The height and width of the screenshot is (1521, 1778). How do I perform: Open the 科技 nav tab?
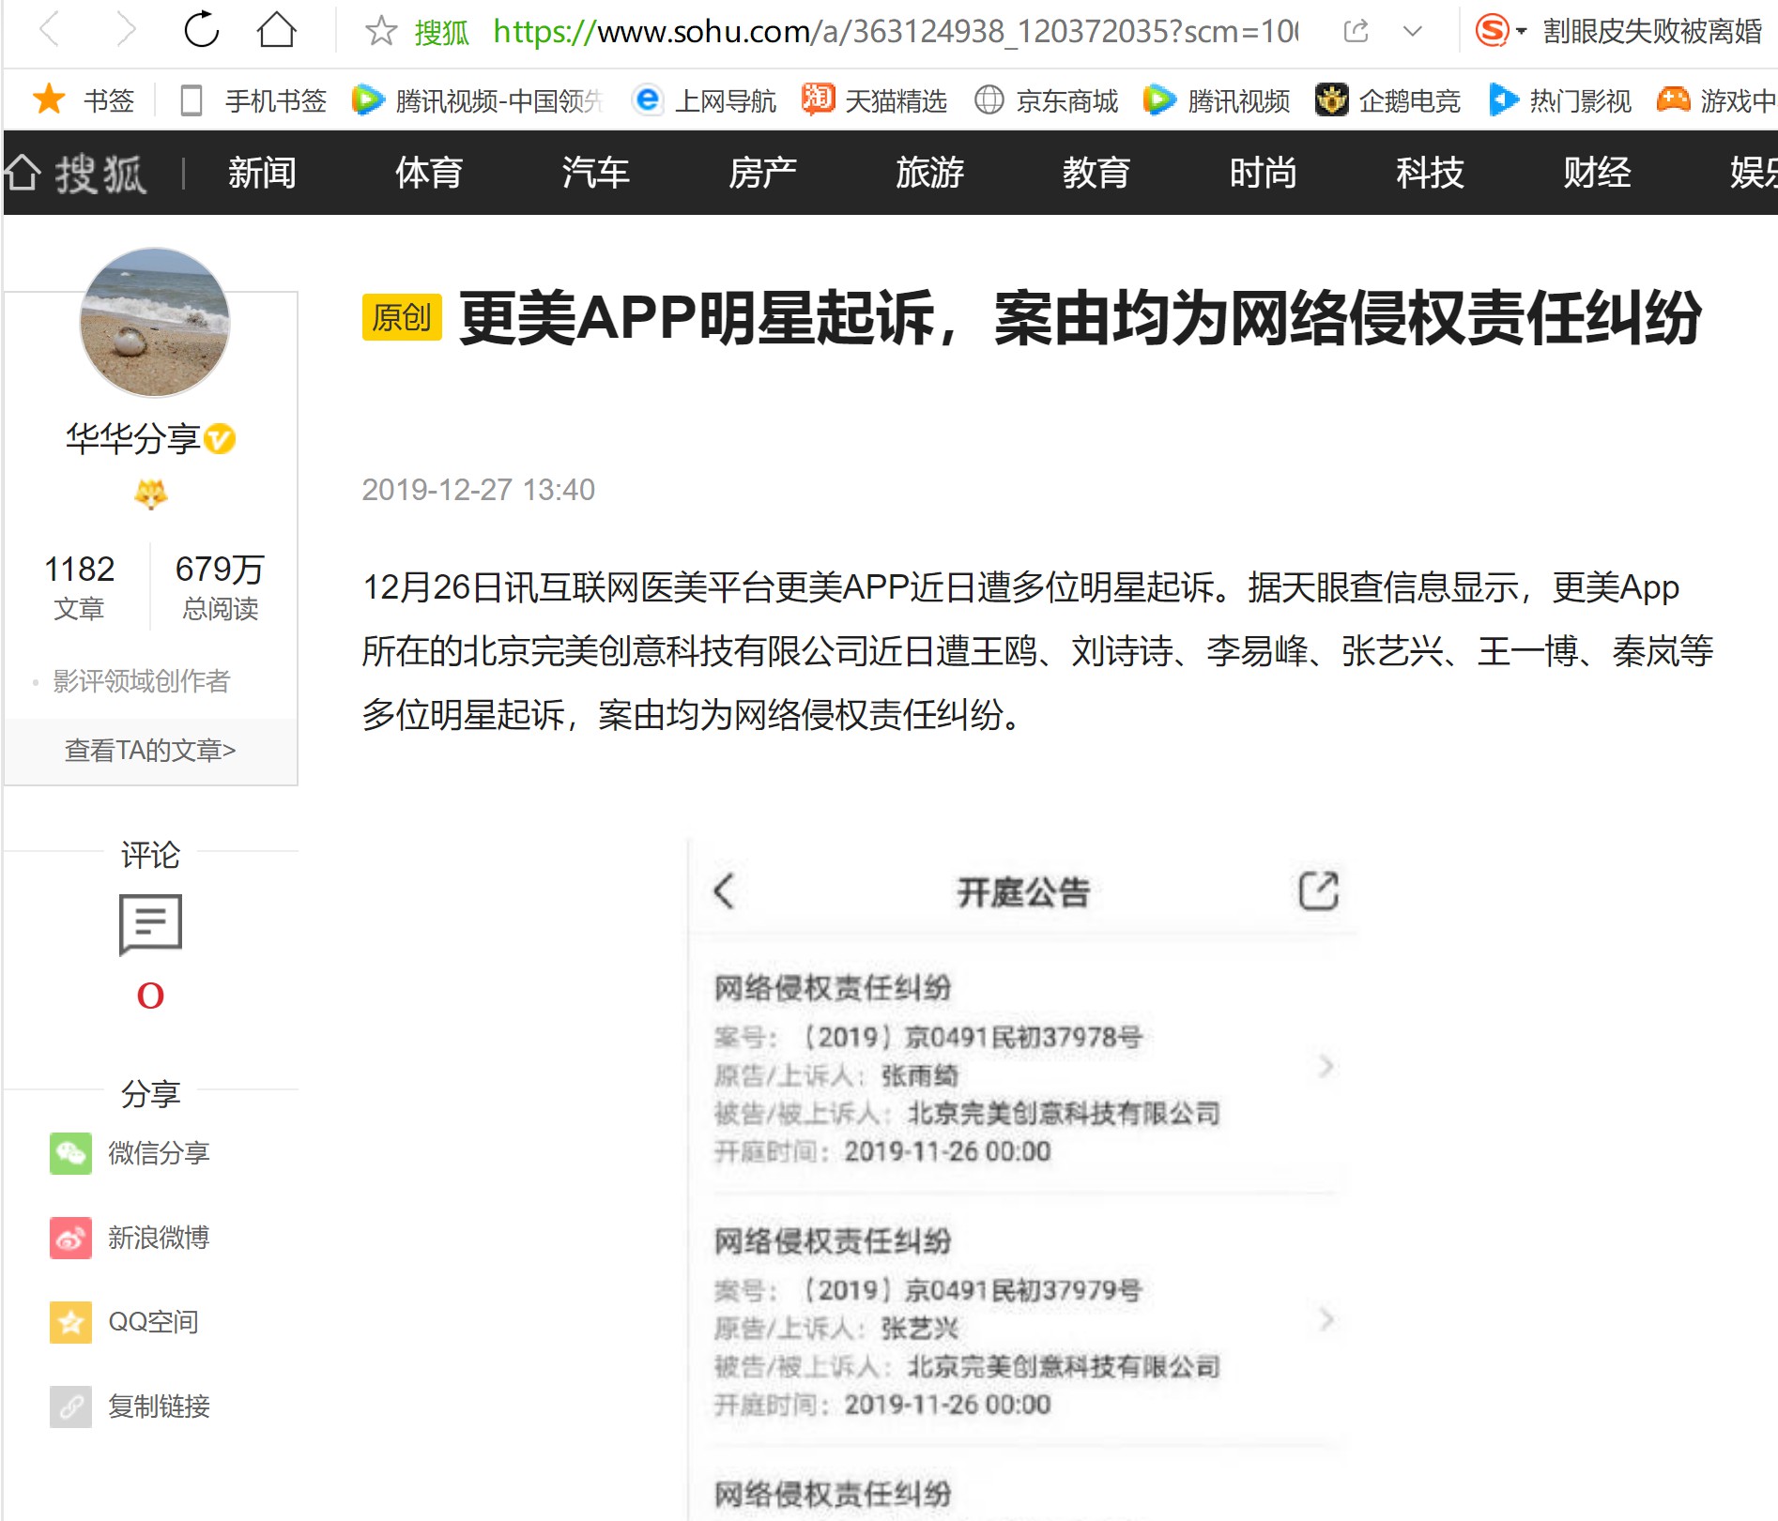click(x=1430, y=173)
